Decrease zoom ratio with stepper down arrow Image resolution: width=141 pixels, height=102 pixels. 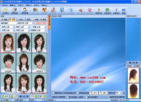(121, 94)
